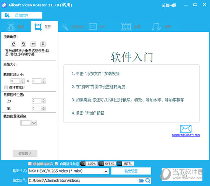The width and height of the screenshot is (210, 186).
Task: Click the NVENC acceleration badge
Action: coord(107,164)
